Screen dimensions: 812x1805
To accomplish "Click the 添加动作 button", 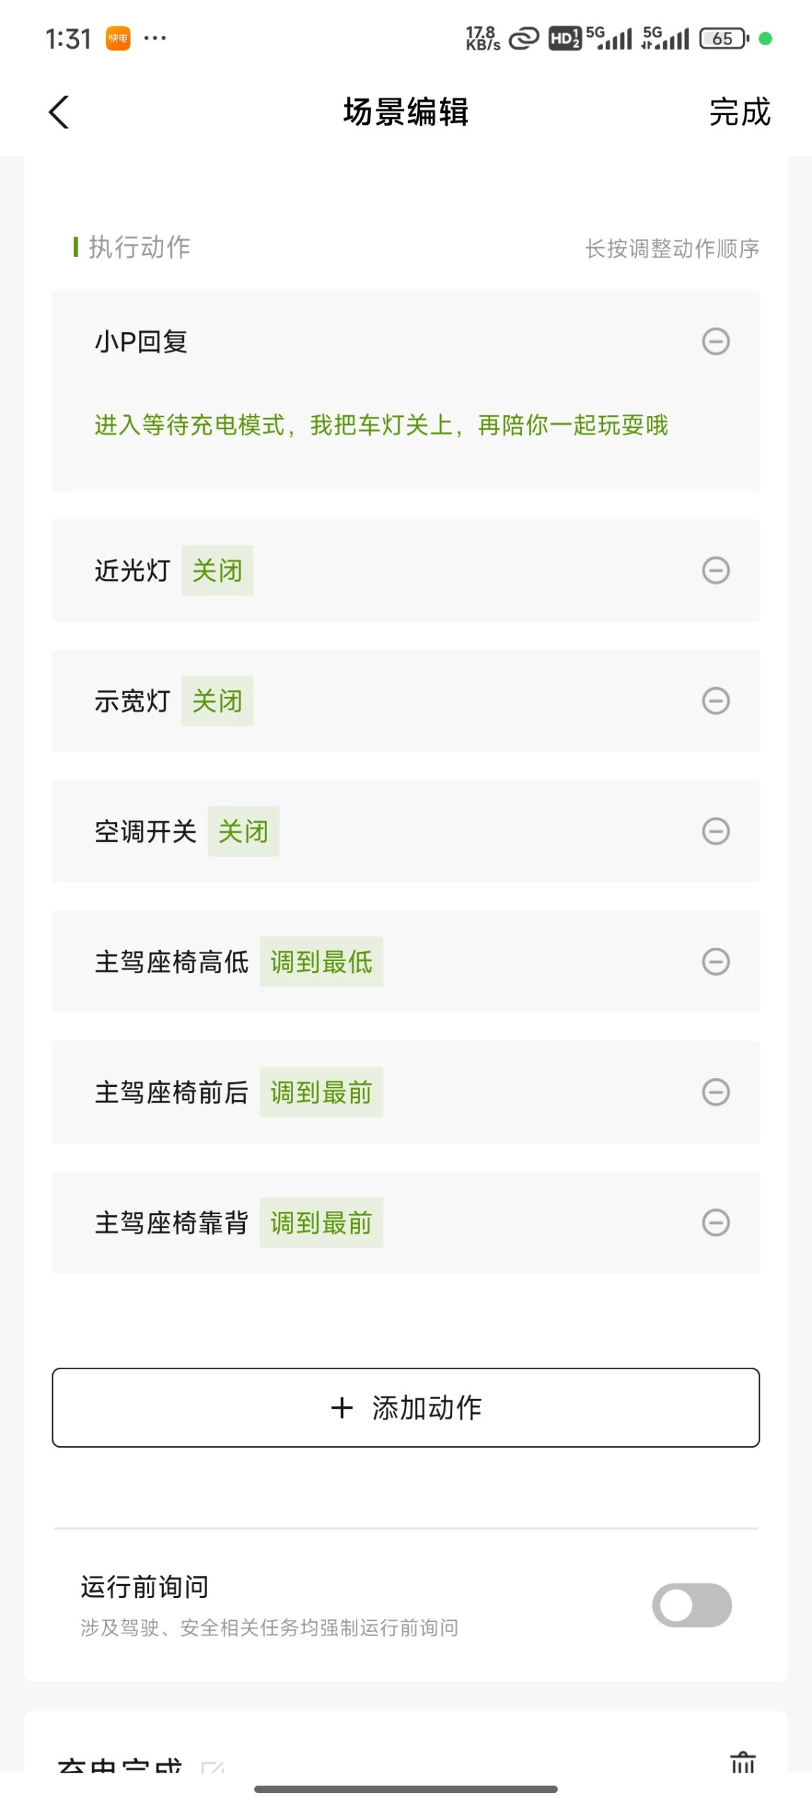I will click(406, 1407).
